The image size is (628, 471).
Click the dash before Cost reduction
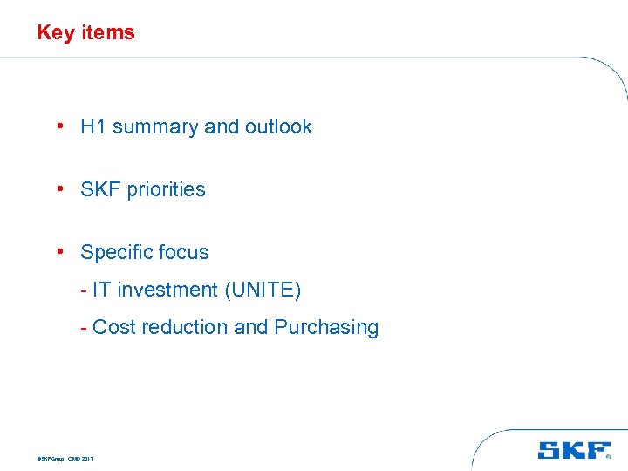click(84, 328)
